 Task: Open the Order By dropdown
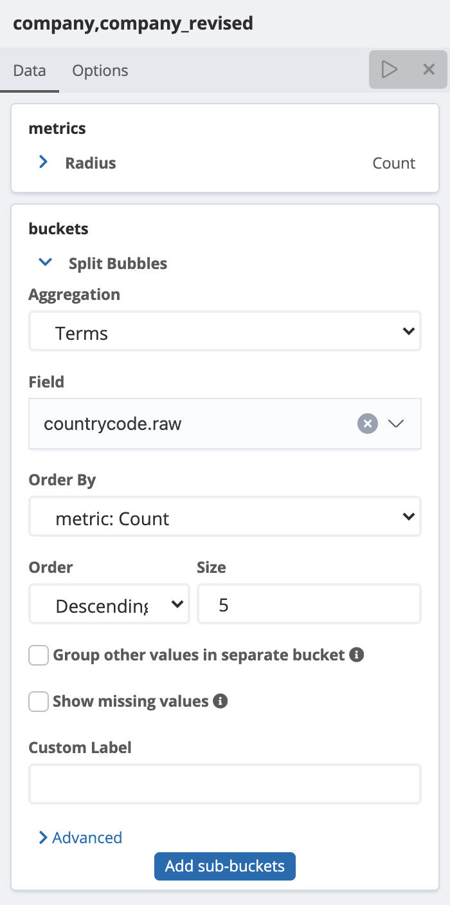[x=225, y=516]
